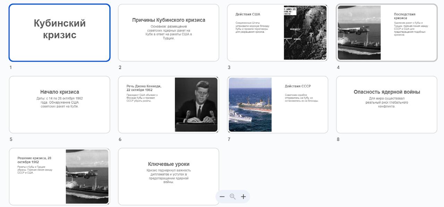Select slide 6 Речь Джона Кеннеди

[x=169, y=105]
